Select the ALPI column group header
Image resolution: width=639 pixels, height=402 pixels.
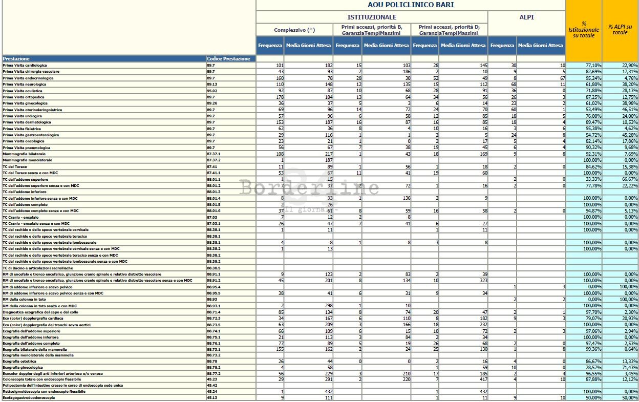point(526,17)
